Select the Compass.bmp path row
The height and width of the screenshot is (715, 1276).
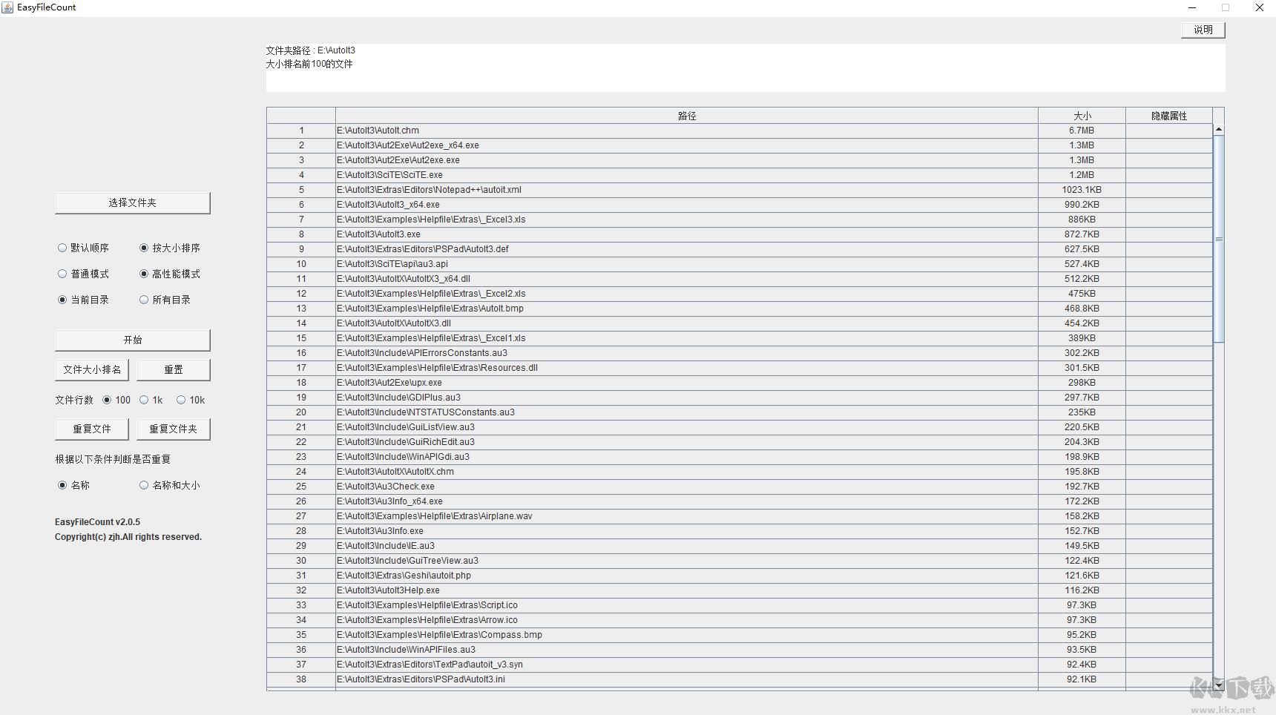[x=687, y=635]
